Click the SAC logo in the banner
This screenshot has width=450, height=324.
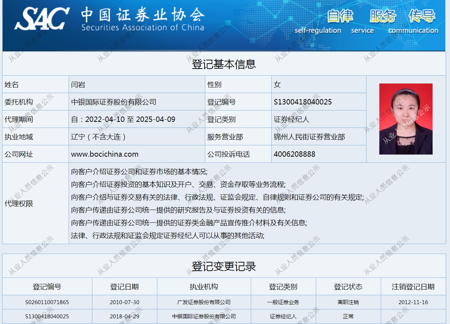(42, 18)
